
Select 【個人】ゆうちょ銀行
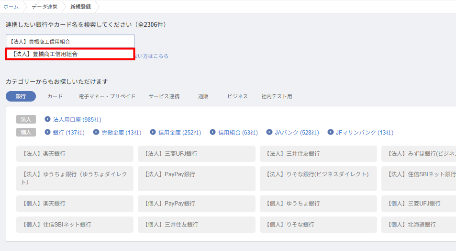click(x=318, y=204)
